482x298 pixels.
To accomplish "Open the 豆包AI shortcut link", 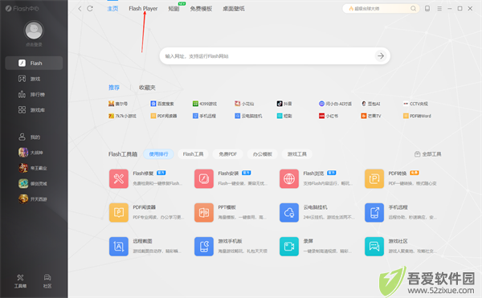I will [370, 104].
